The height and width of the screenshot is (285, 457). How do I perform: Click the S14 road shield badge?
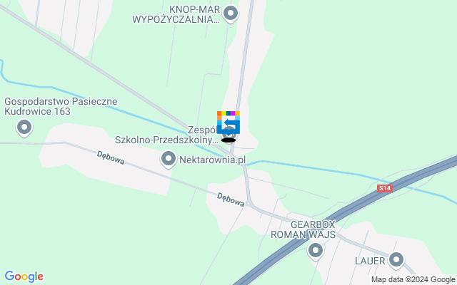(385, 188)
